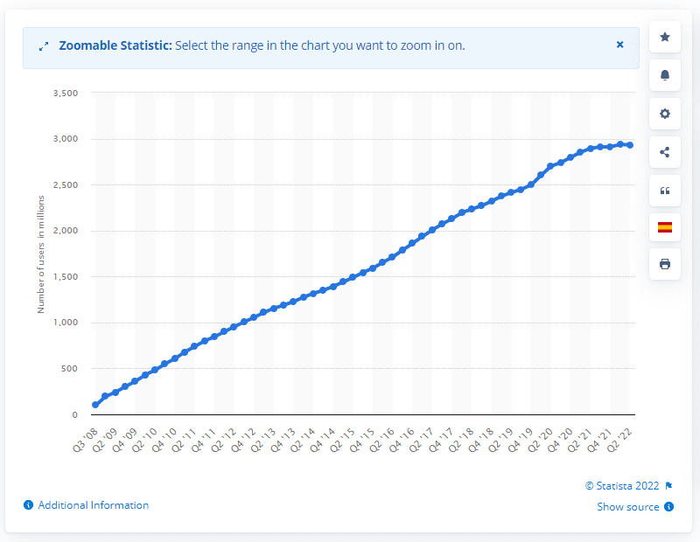This screenshot has height=542, width=700.
Task: Open chart settings gear icon
Action: [x=665, y=113]
